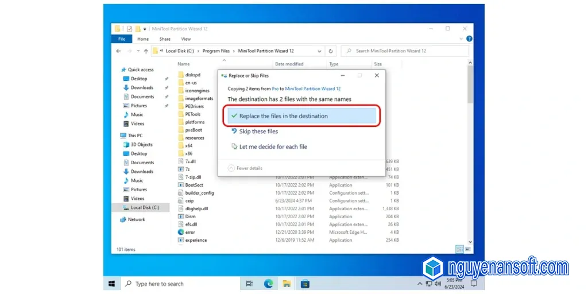Sort by the Type column header
The image size is (588, 294).
(334, 64)
